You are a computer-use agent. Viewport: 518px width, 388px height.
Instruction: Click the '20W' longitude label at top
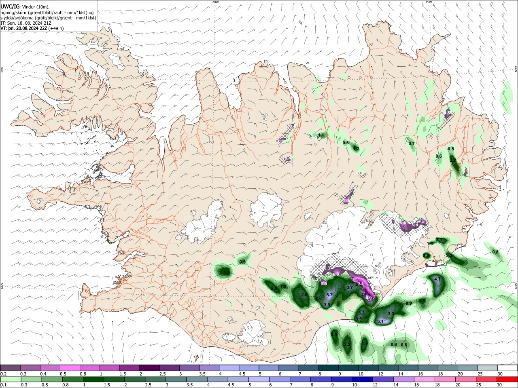point(215,2)
